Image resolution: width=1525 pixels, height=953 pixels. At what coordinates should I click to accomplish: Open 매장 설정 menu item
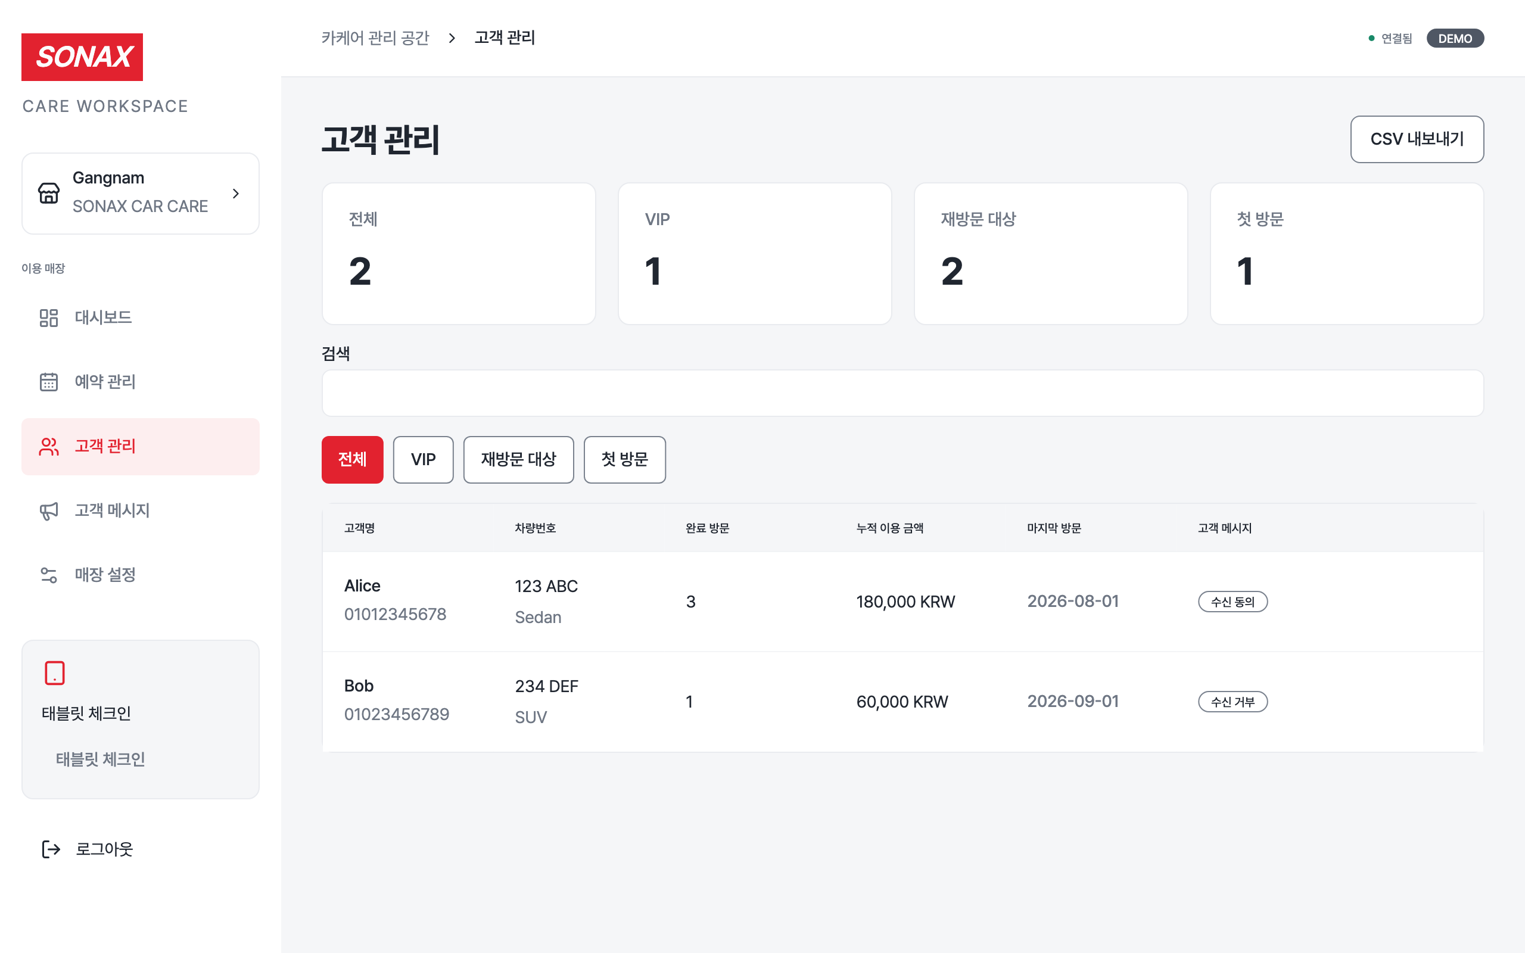pos(141,575)
